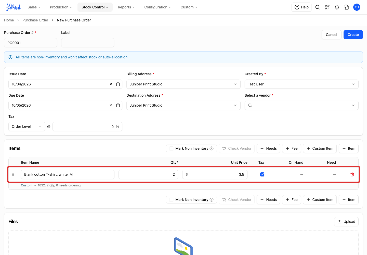Go to Purchase Order breadcrumb link

point(35,20)
